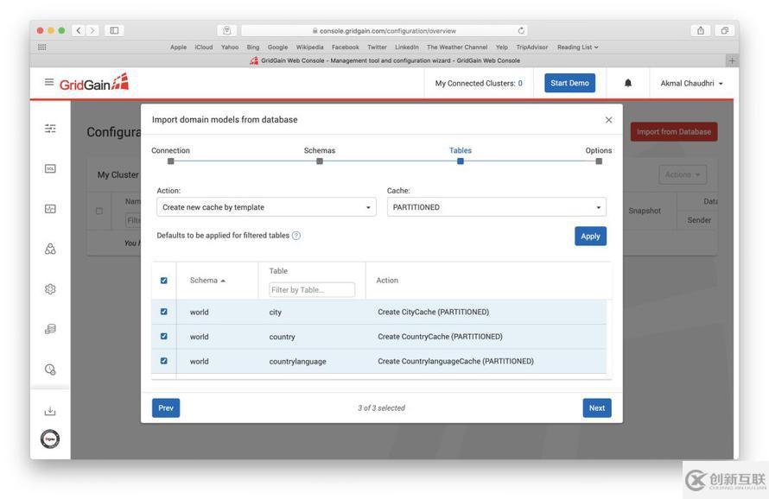Open the Actions dropdown behind the dialog
Viewport: 769px width, 499px height.
(683, 175)
